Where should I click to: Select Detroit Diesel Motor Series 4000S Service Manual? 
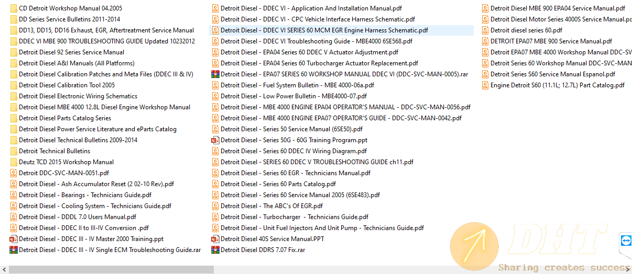pos(561,19)
